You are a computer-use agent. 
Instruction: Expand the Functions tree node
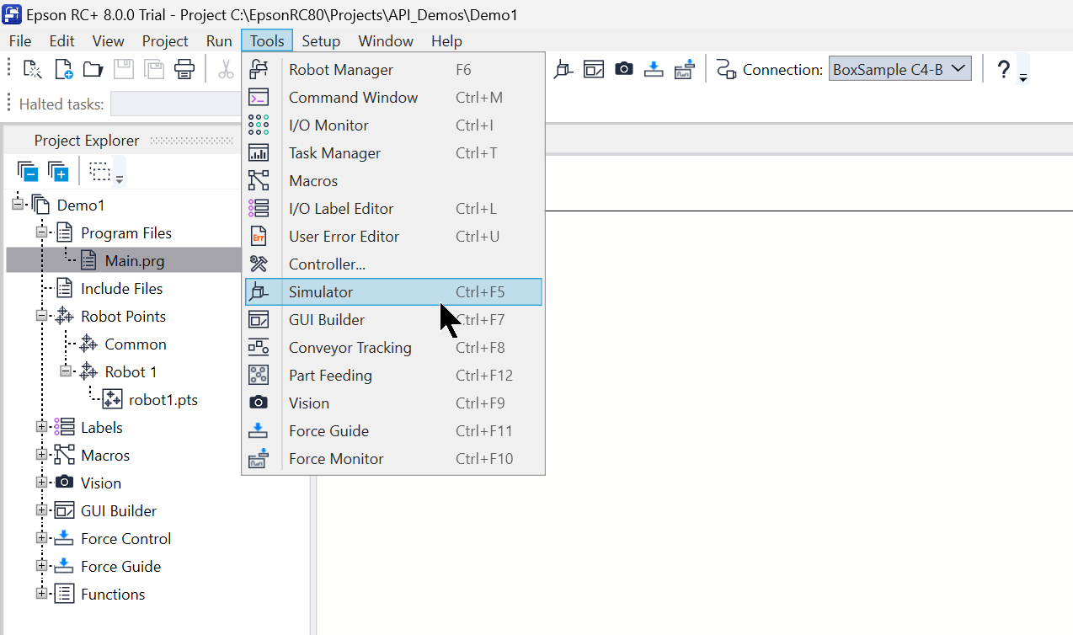point(41,594)
